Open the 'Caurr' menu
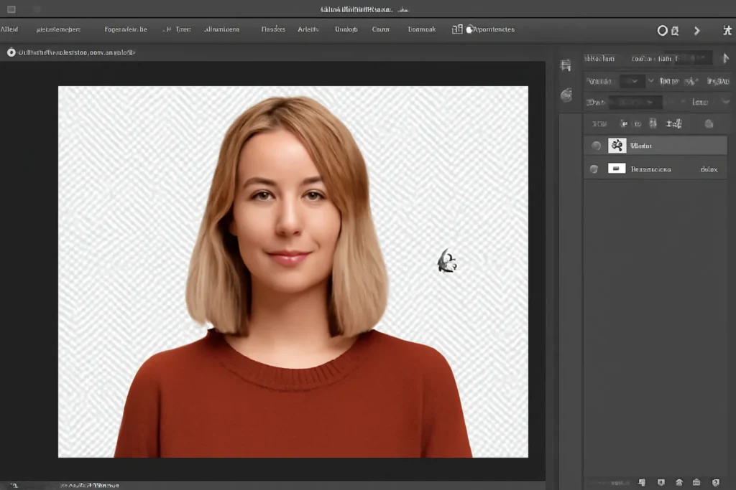This screenshot has height=490, width=736. [381, 29]
